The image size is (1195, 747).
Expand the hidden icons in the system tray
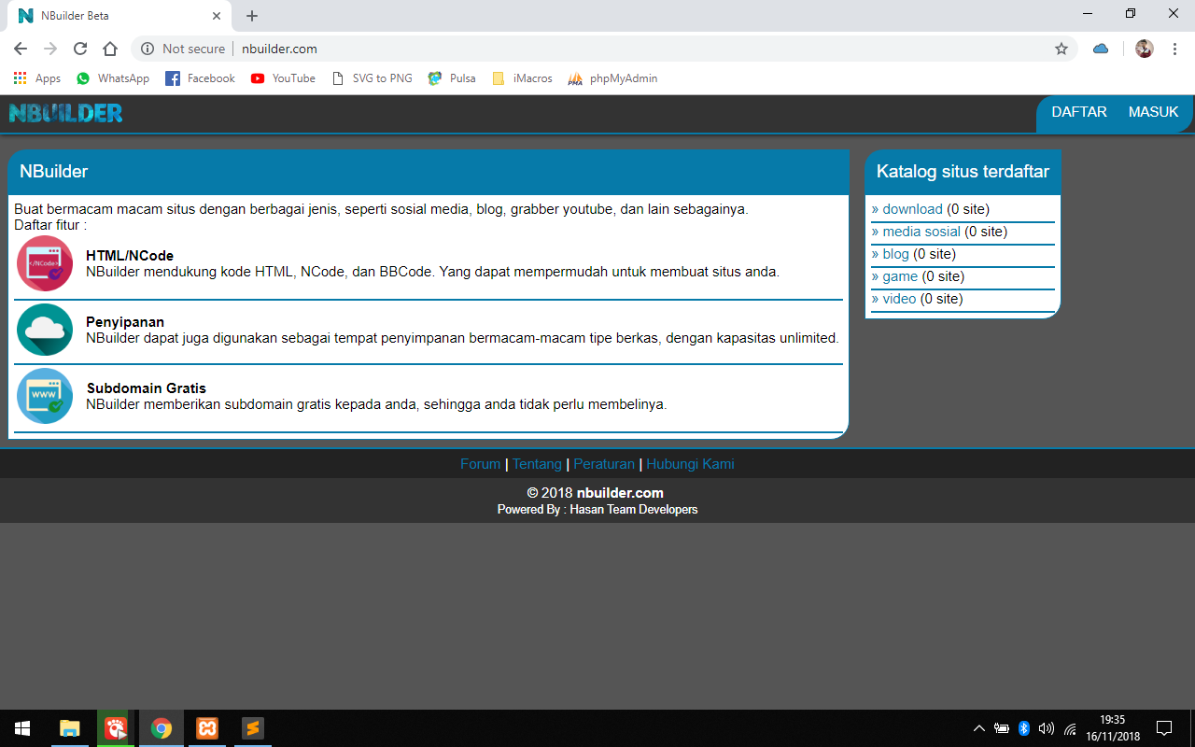point(978,728)
